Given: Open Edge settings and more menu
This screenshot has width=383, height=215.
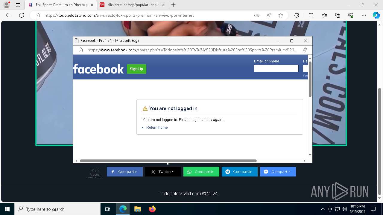Looking at the screenshot, I should coord(364,15).
